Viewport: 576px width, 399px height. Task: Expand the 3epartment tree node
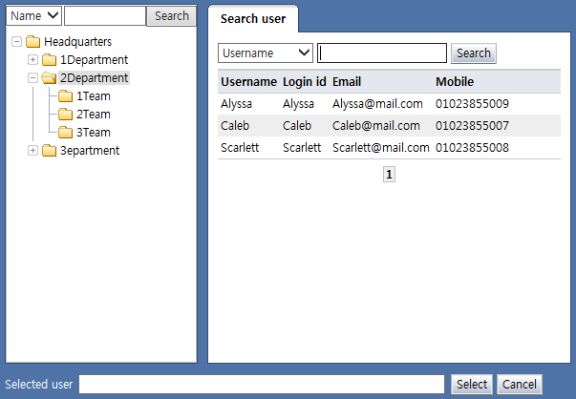pos(33,151)
